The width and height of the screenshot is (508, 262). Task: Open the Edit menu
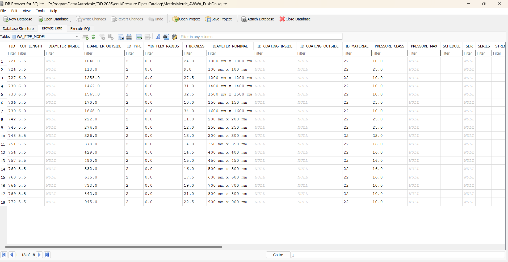pos(14,11)
